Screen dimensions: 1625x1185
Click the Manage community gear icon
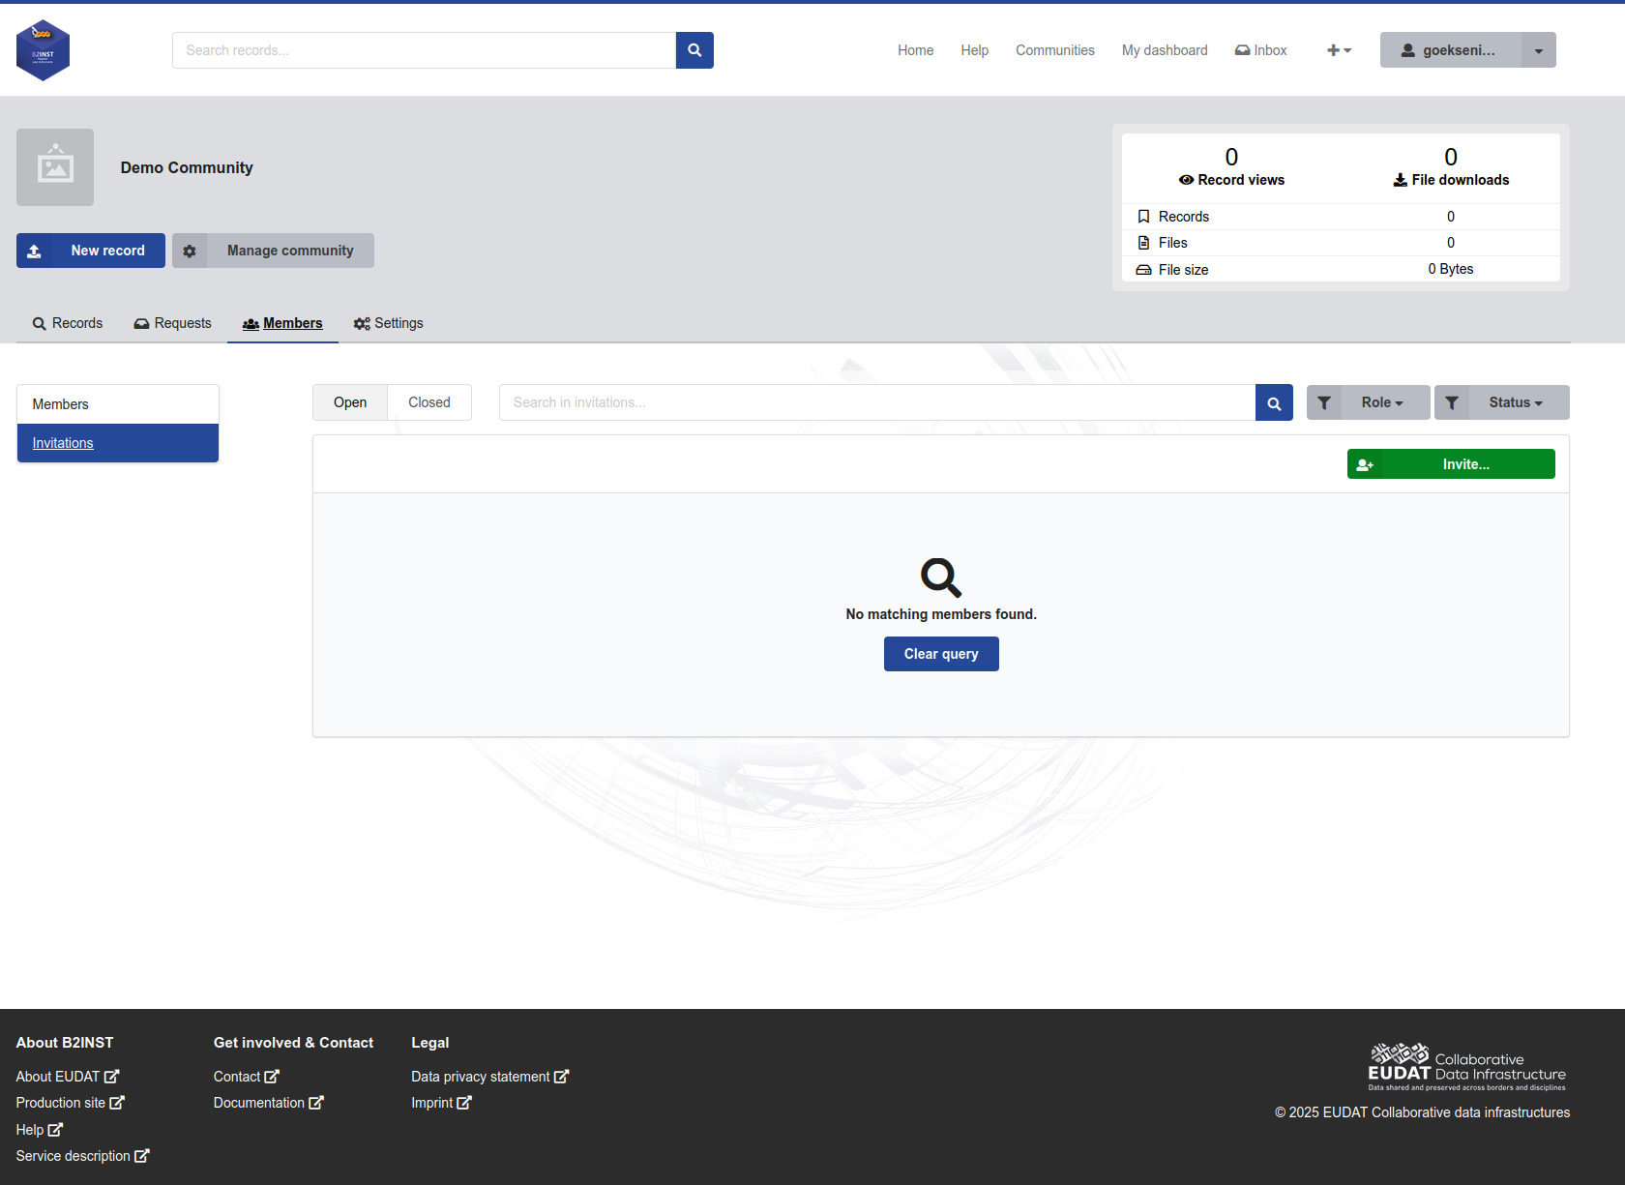190,251
